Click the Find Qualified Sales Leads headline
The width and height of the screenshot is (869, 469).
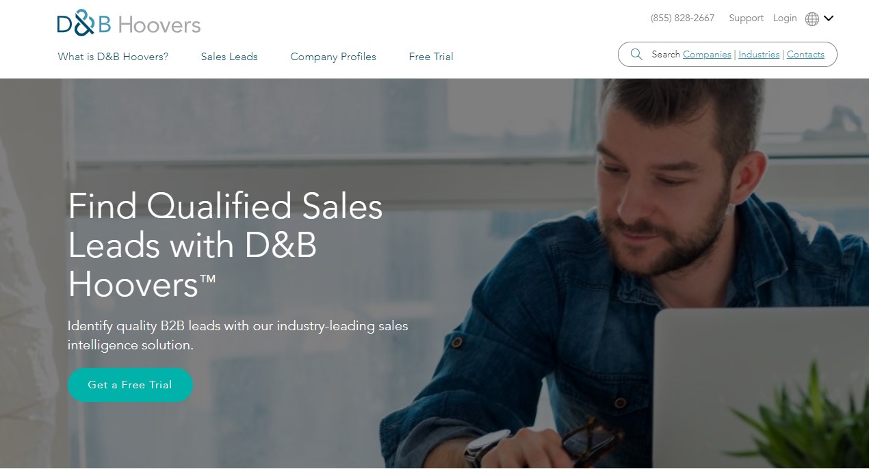(x=225, y=245)
